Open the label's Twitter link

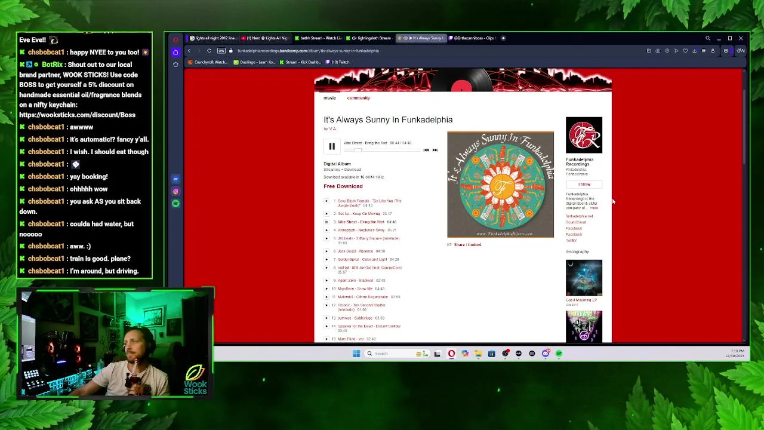click(x=571, y=240)
